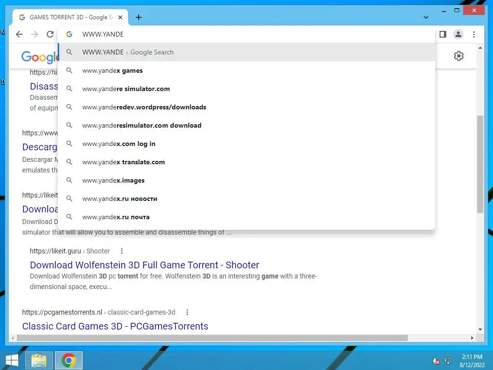Choose suggestion www.yandex.images

247,180
